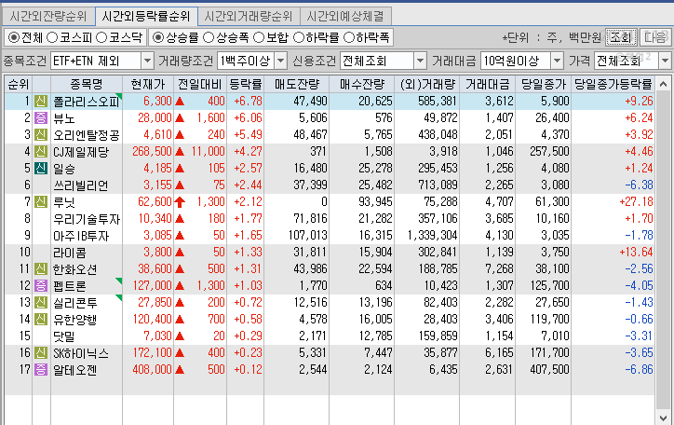Screen dimensions: 674x425
Task: Click the +27.18 rate on 루닛 row
Action: [x=636, y=201]
